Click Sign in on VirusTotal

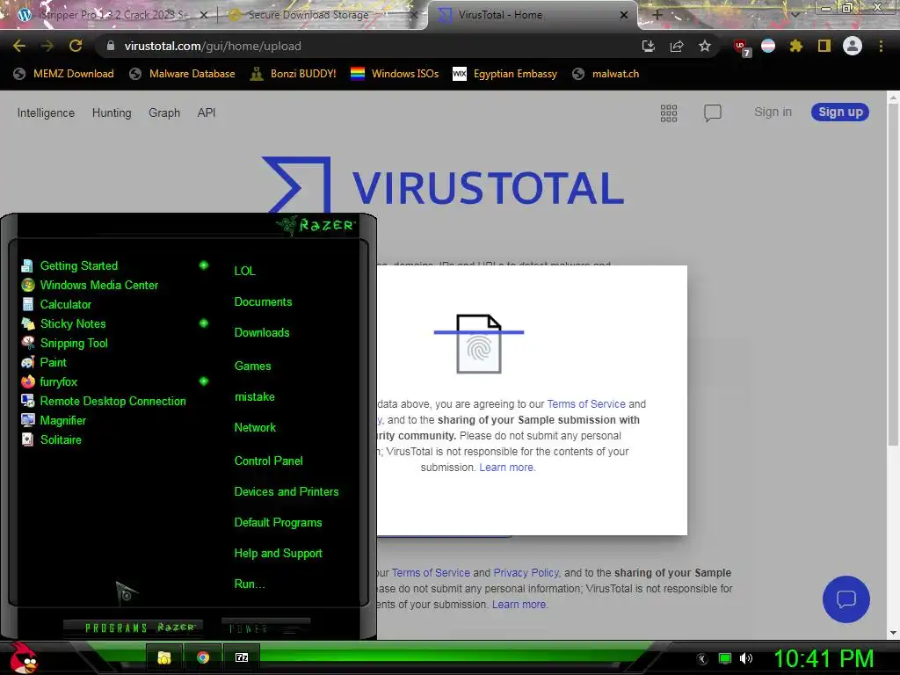(x=773, y=112)
